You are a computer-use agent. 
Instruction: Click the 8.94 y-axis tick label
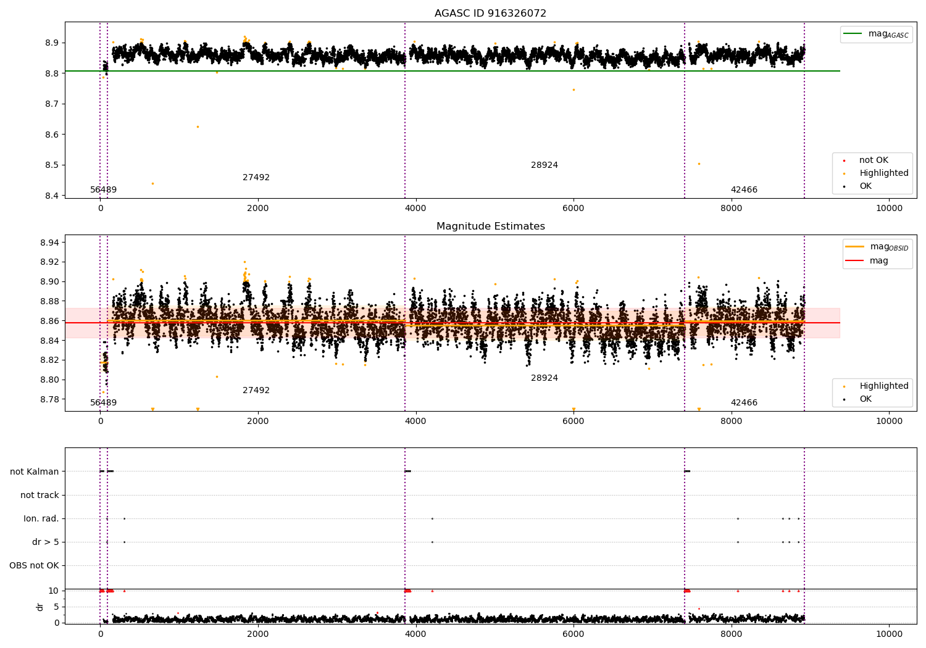point(49,243)
